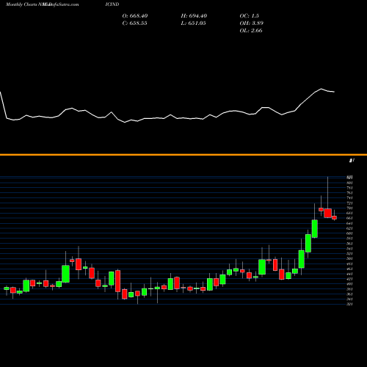367x367 pixels.
Task: Click the red candle with the tallest upper wick
Action: click(327, 213)
